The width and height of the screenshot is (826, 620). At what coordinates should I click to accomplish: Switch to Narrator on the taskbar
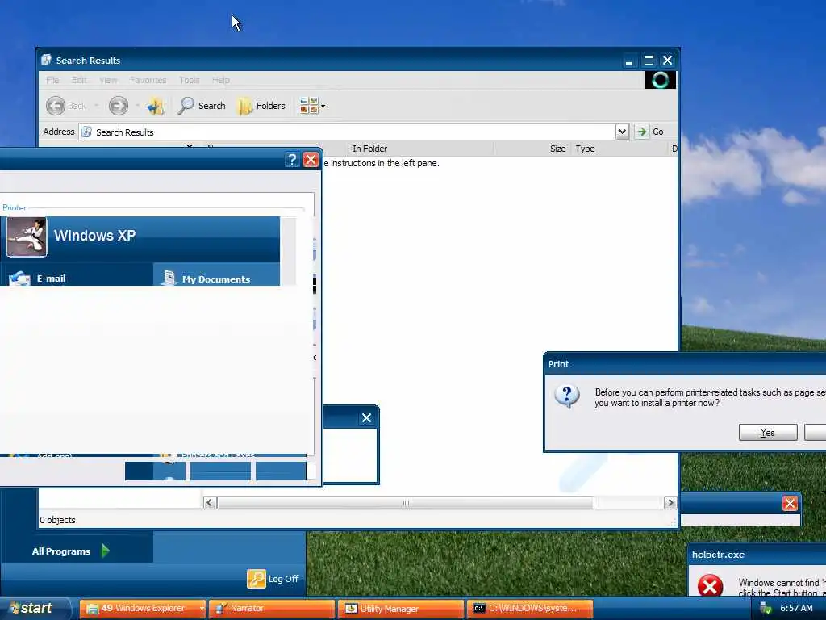pyautogui.click(x=272, y=609)
